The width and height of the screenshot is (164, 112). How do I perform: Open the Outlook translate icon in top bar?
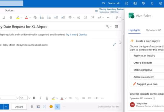pyautogui.click(x=135, y=3)
